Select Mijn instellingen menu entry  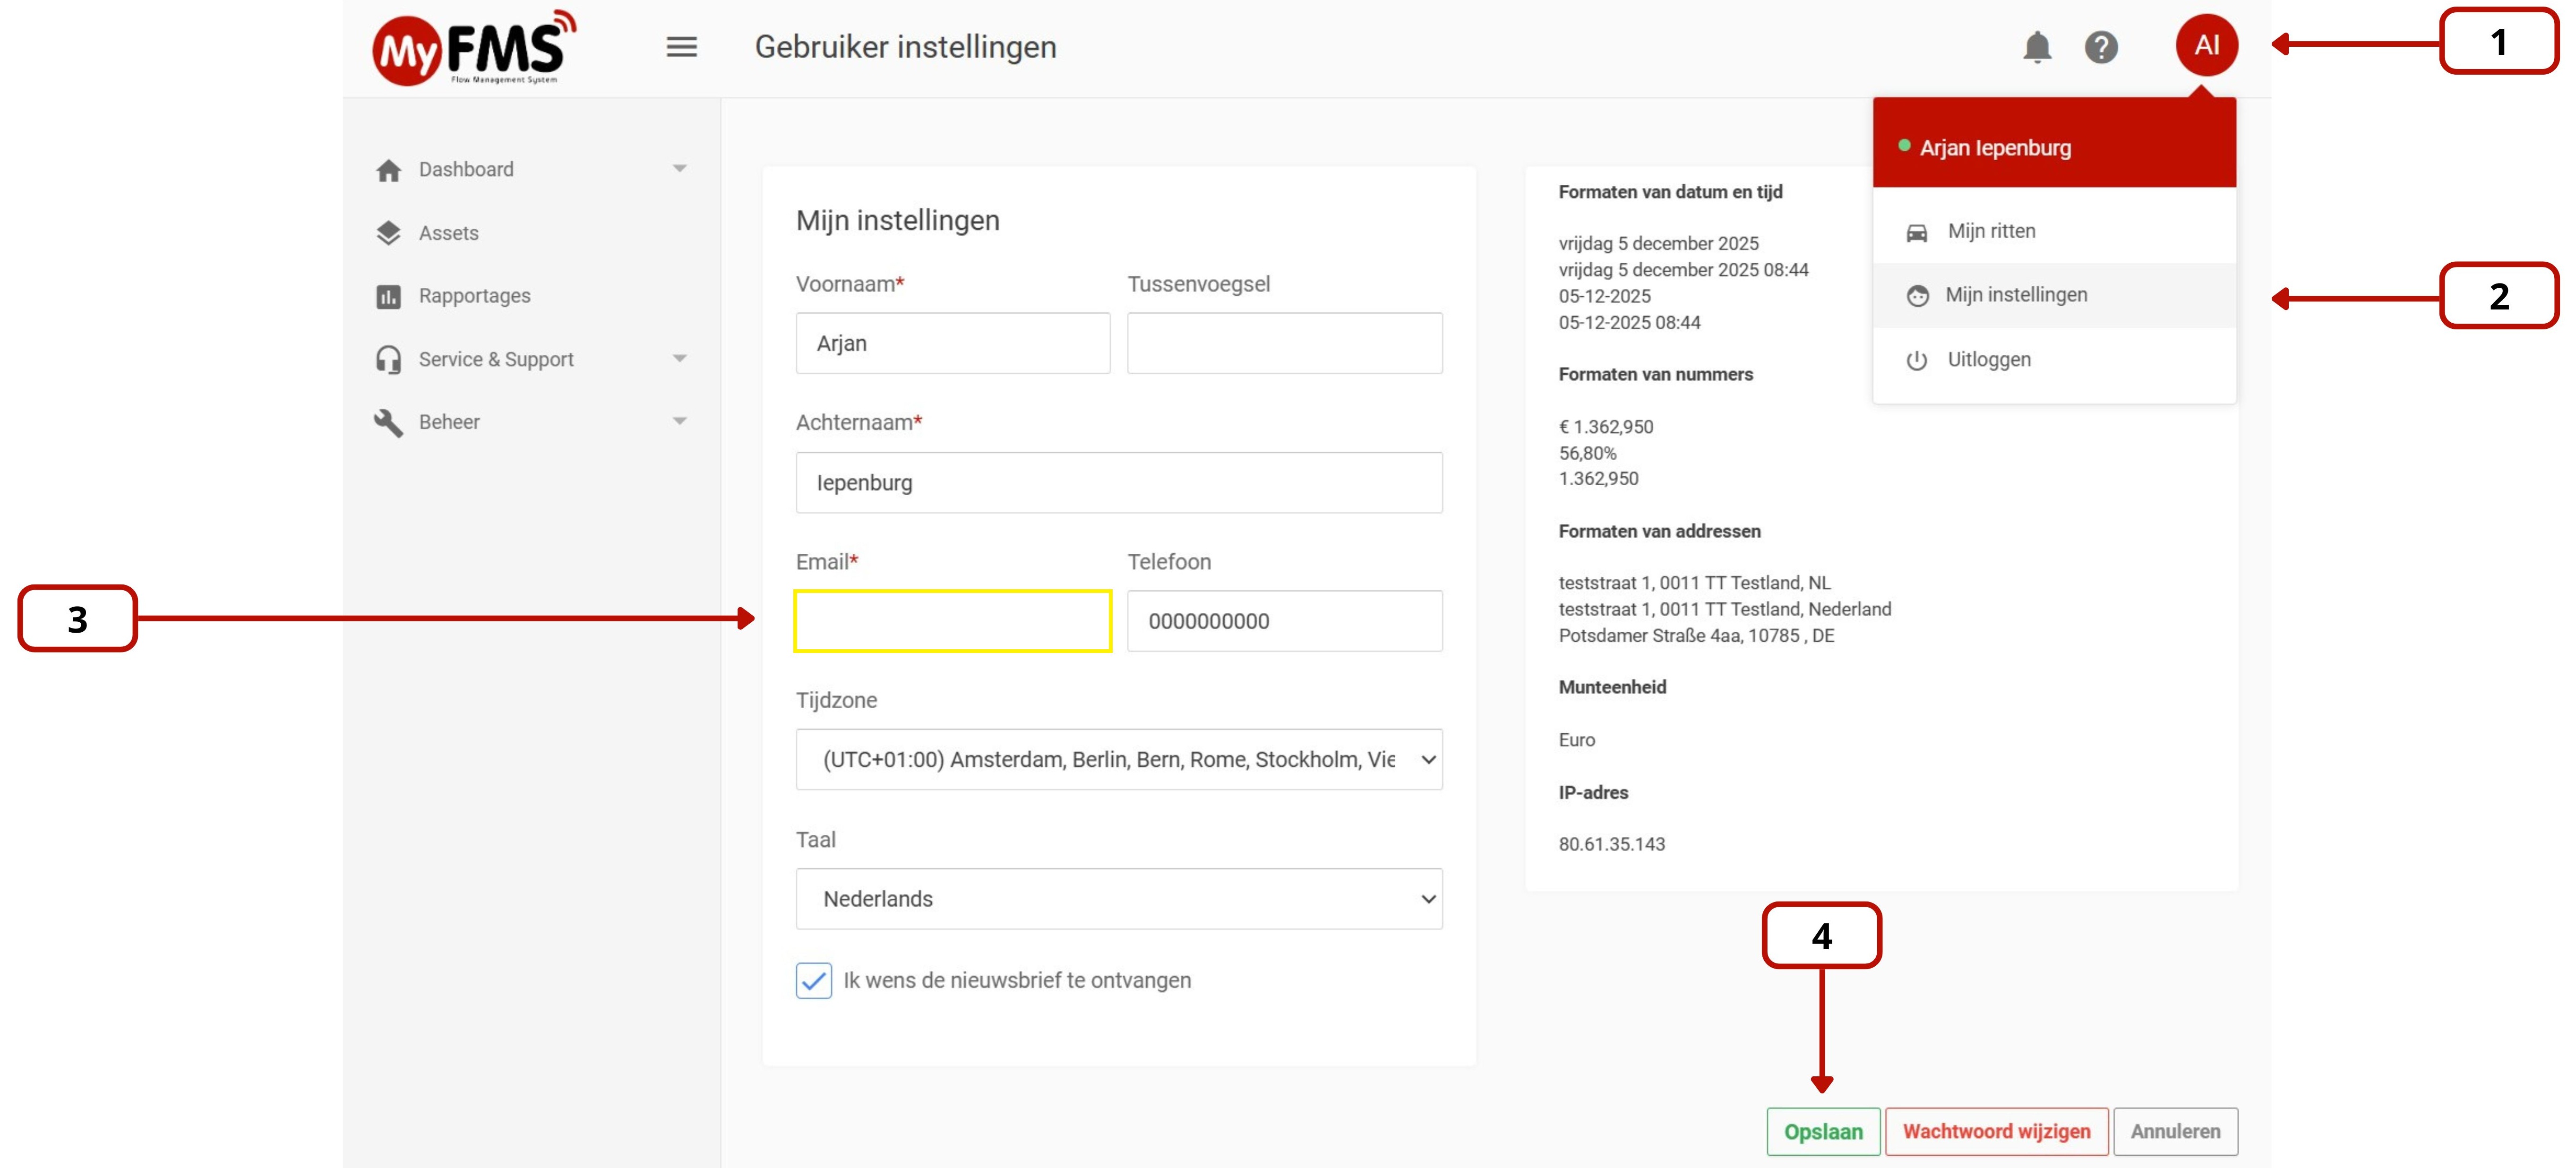[x=2015, y=295]
